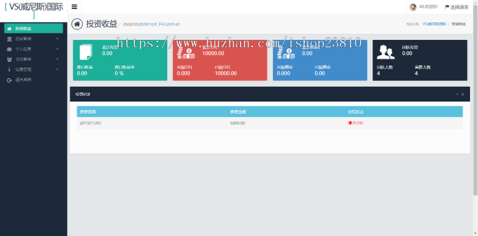This screenshot has height=236, width=478.
Task: Collapse the 投资记录 panel with minus icon
Action: point(457,95)
